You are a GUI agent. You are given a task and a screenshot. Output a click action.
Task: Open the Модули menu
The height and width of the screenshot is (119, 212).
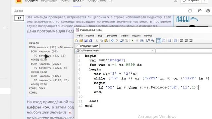pyautogui.click(x=136, y=36)
